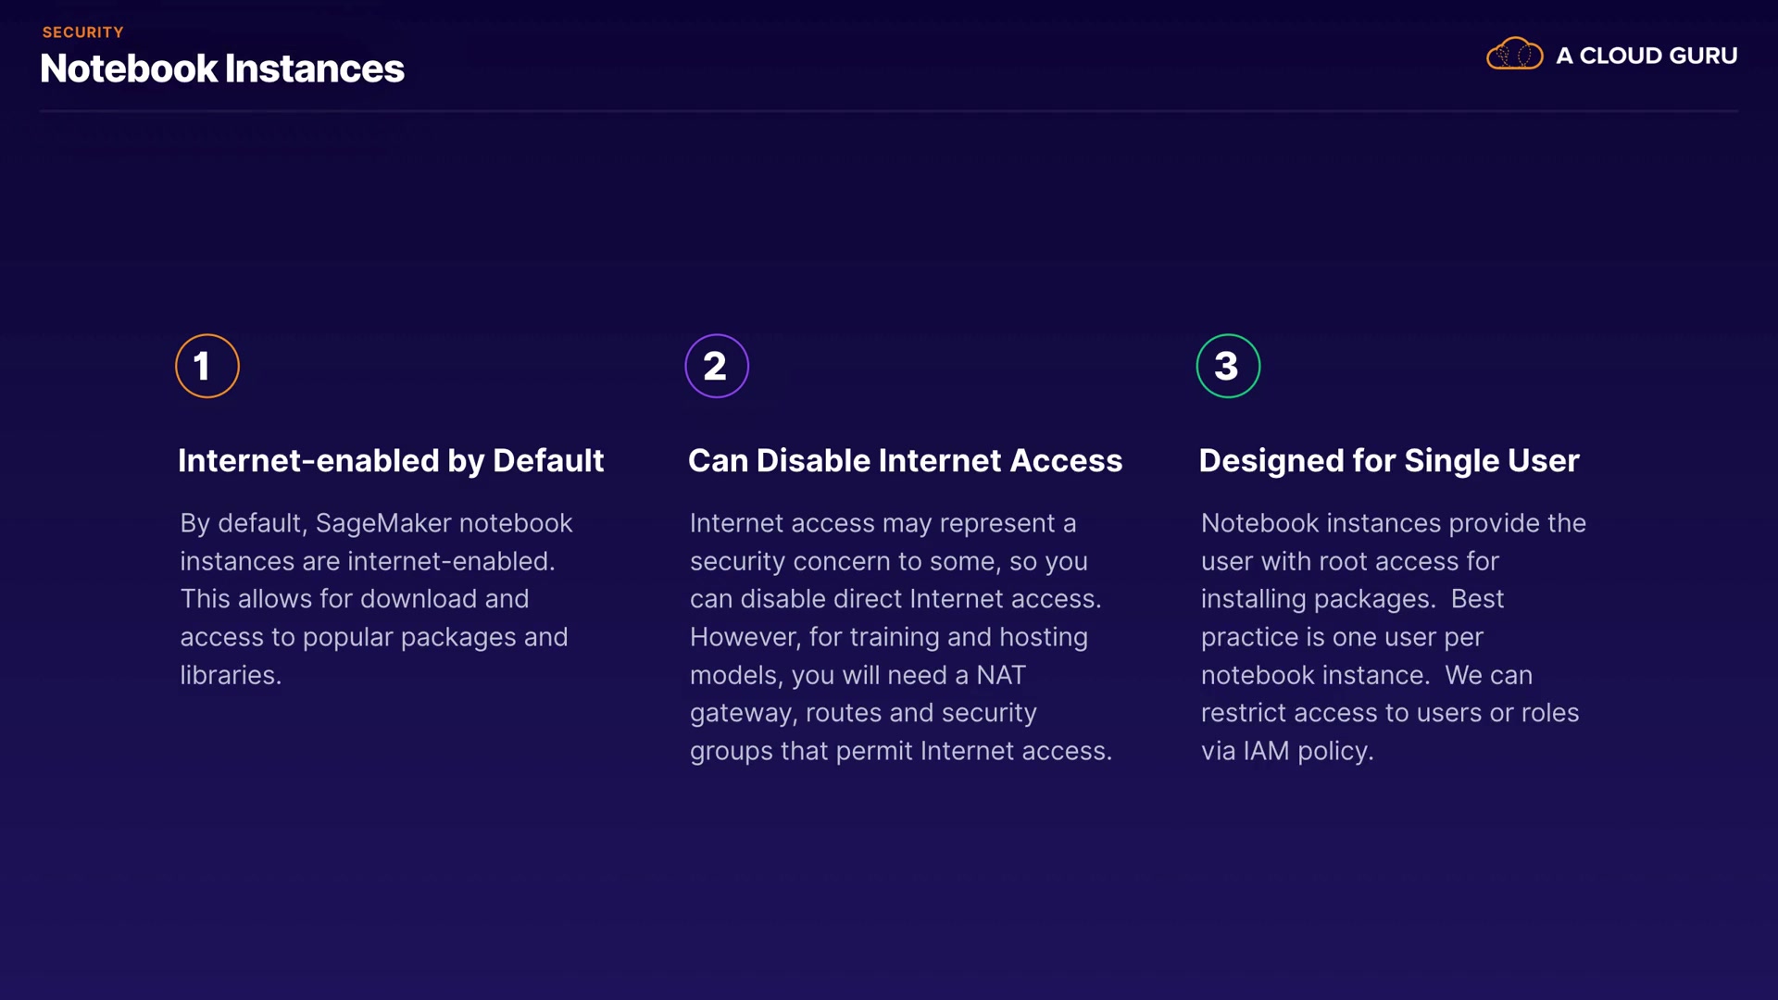Viewport: 1778px width, 1000px height.
Task: Click the Notebook Instances slide title
Action: [222, 69]
